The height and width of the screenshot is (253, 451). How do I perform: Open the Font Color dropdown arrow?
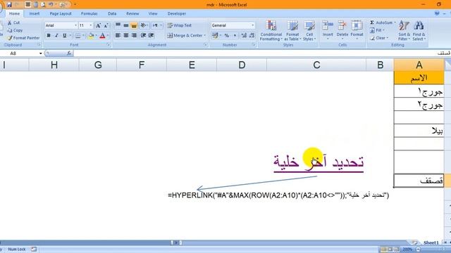pos(108,36)
